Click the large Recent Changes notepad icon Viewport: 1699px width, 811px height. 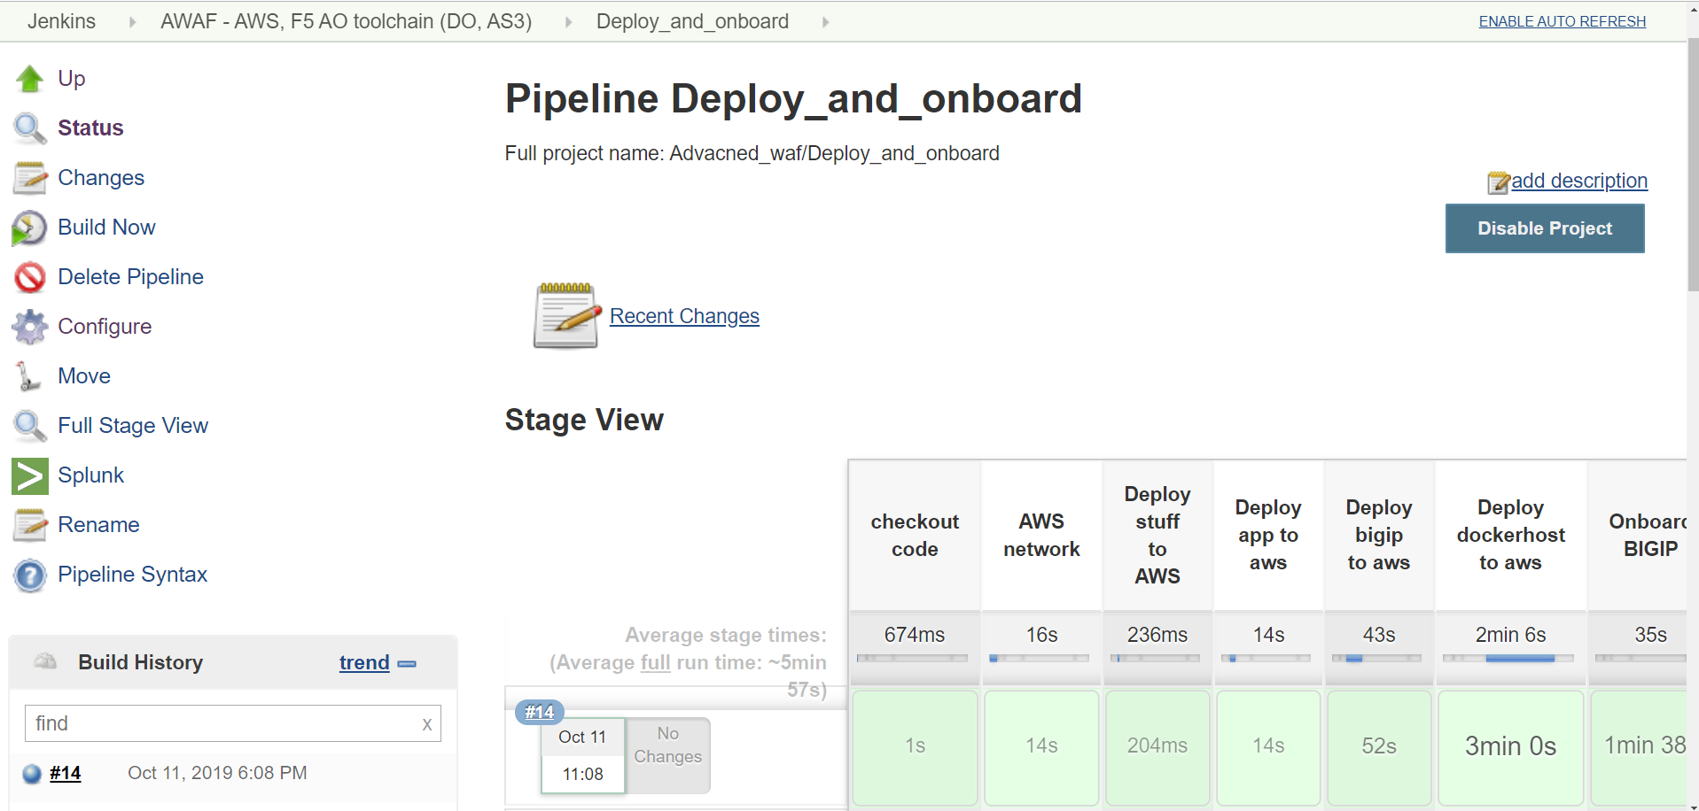pyautogui.click(x=567, y=316)
